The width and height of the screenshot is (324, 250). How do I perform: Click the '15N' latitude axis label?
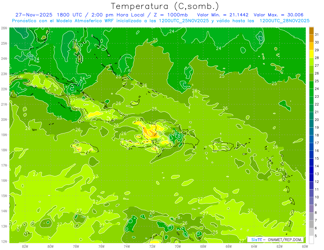pyautogui.click(x=4, y=196)
